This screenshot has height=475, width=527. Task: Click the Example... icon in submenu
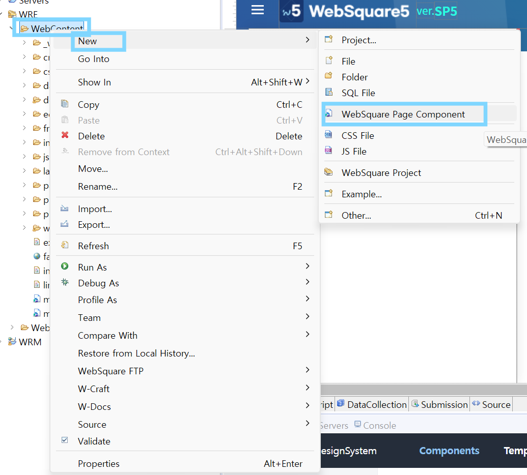pyautogui.click(x=329, y=193)
